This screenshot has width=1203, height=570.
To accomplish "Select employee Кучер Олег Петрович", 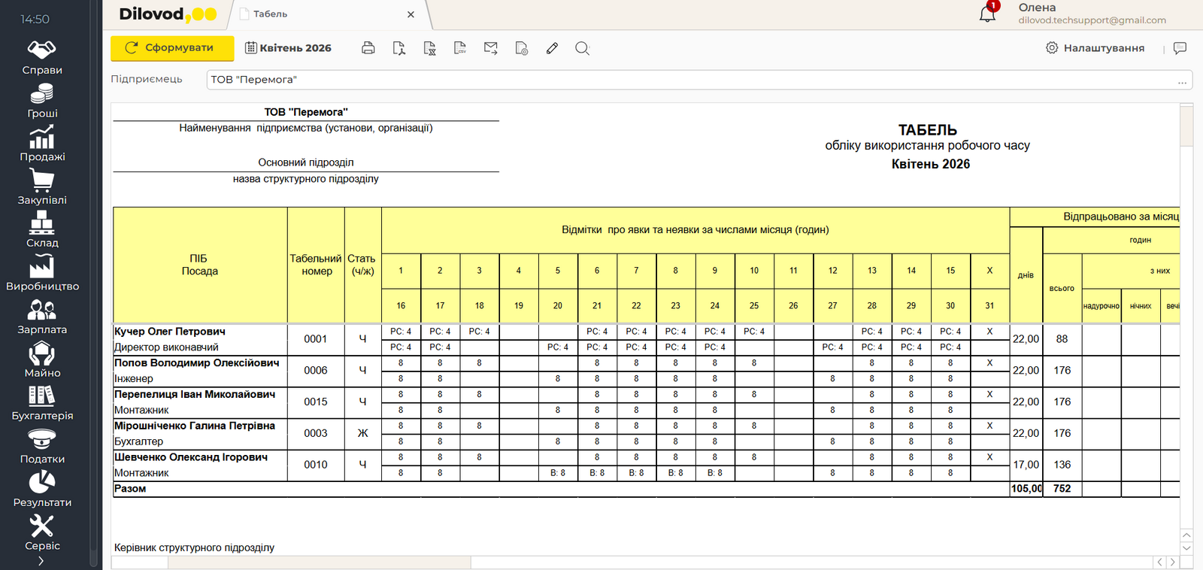I will tap(170, 332).
